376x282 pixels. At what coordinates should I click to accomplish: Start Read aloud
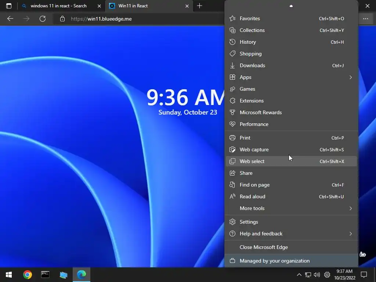291,197
